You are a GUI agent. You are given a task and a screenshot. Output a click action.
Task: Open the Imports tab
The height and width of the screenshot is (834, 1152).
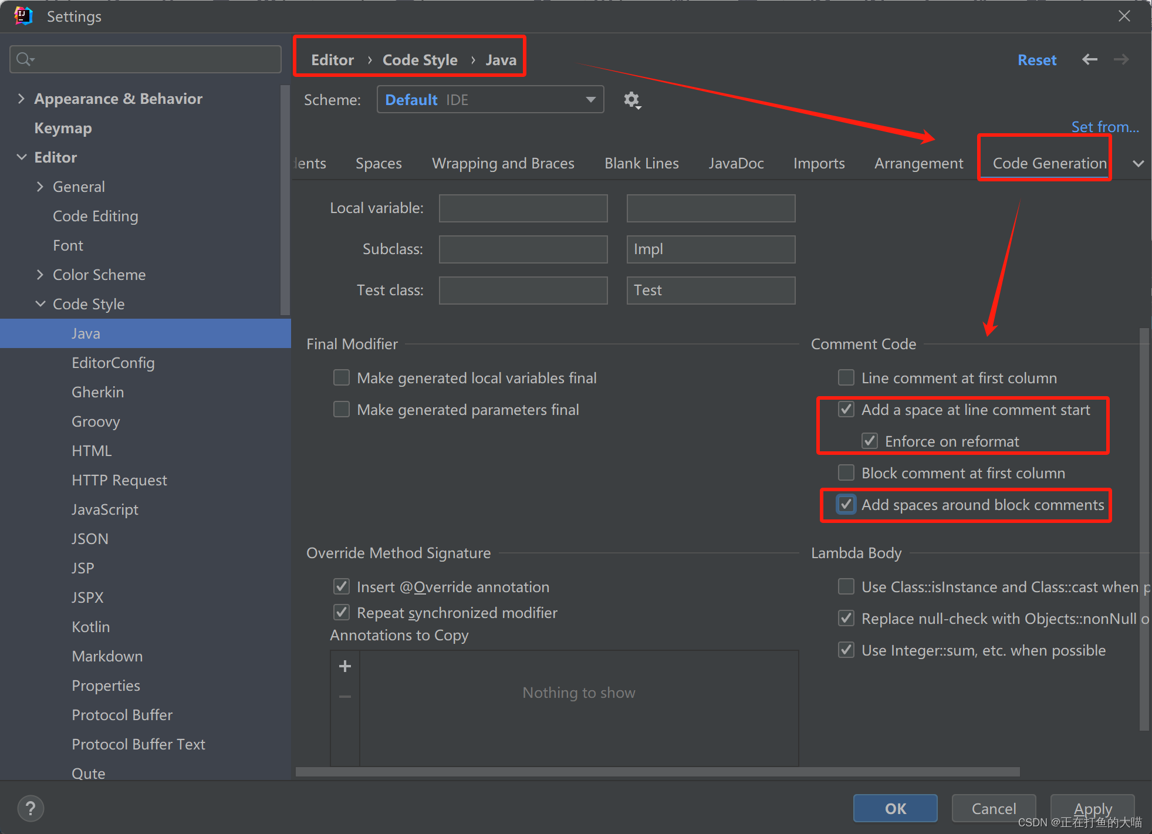tap(819, 163)
